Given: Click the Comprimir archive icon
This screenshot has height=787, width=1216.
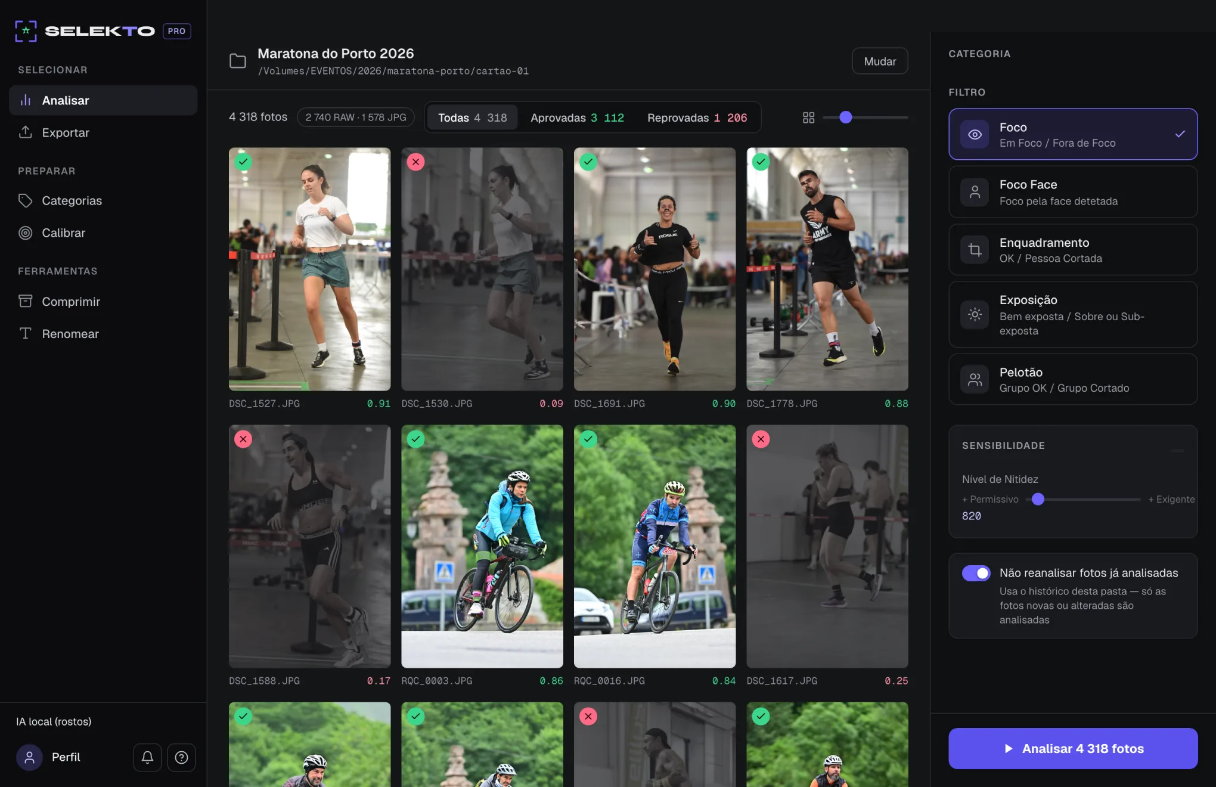Looking at the screenshot, I should 25,301.
